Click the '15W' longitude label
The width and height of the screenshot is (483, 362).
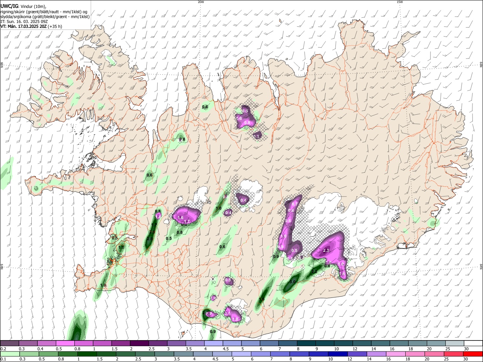[400, 2]
